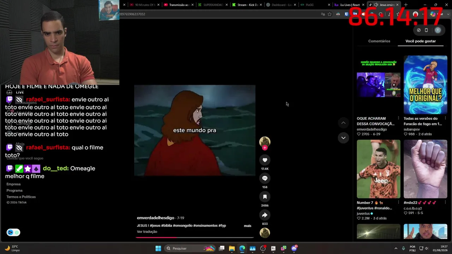
Task: Click the translate page icon in the address bar
Action: coord(323,14)
